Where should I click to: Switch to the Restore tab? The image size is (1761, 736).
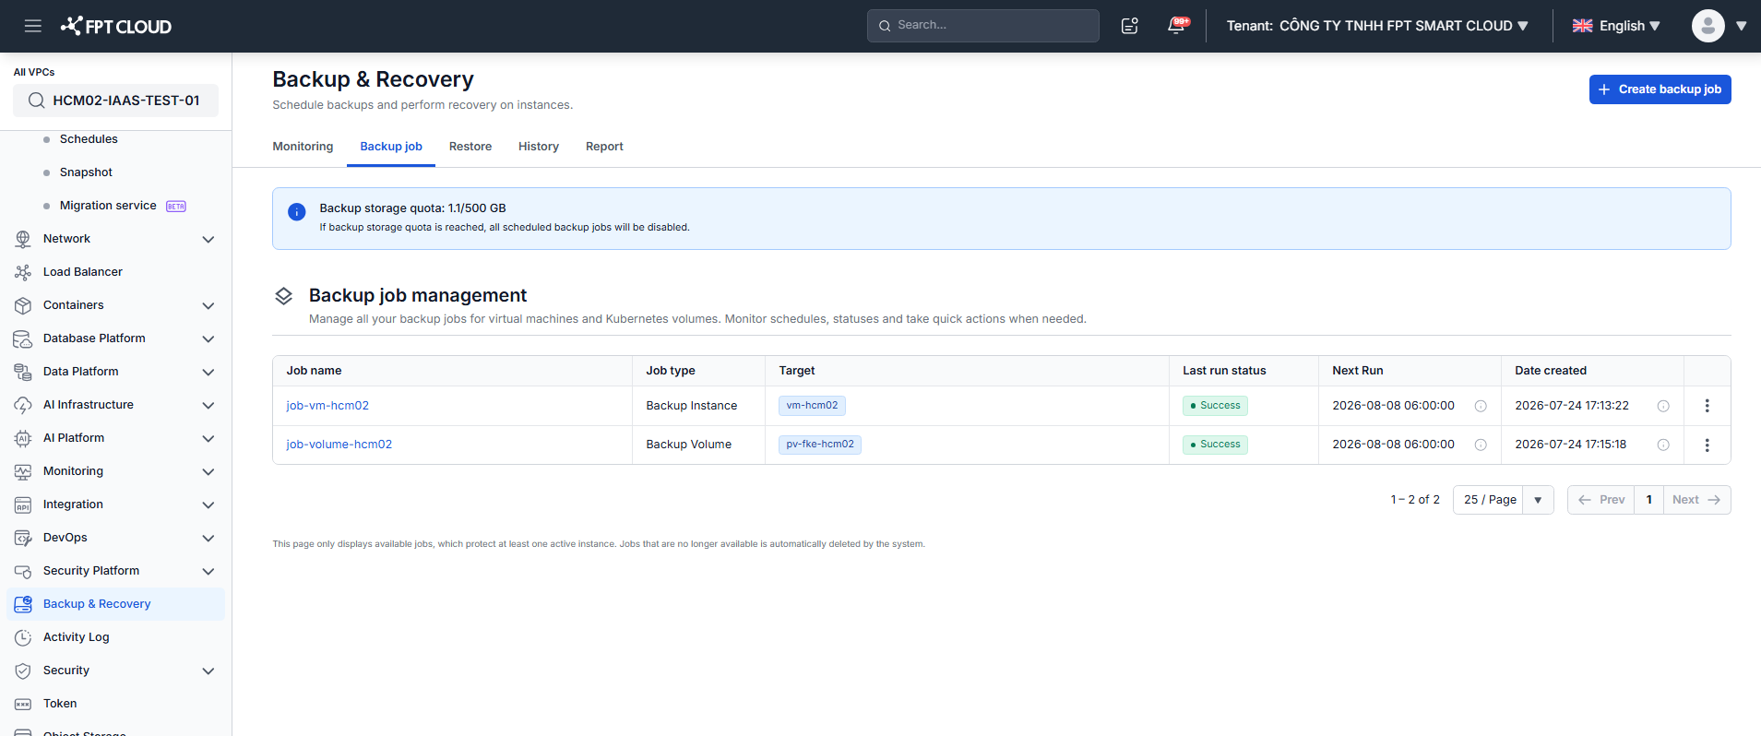point(470,147)
